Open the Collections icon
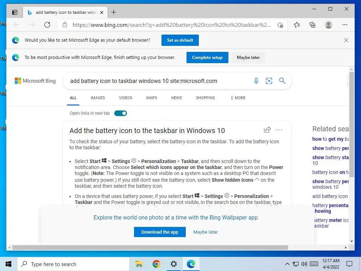 pos(312,25)
